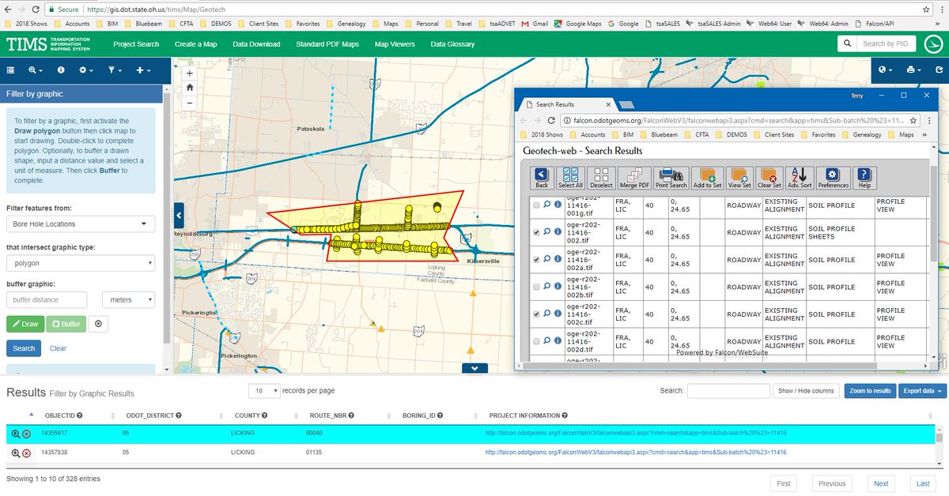Bookmark star in Search Results popup address bar
This screenshot has height=496, width=949.
pyautogui.click(x=914, y=121)
